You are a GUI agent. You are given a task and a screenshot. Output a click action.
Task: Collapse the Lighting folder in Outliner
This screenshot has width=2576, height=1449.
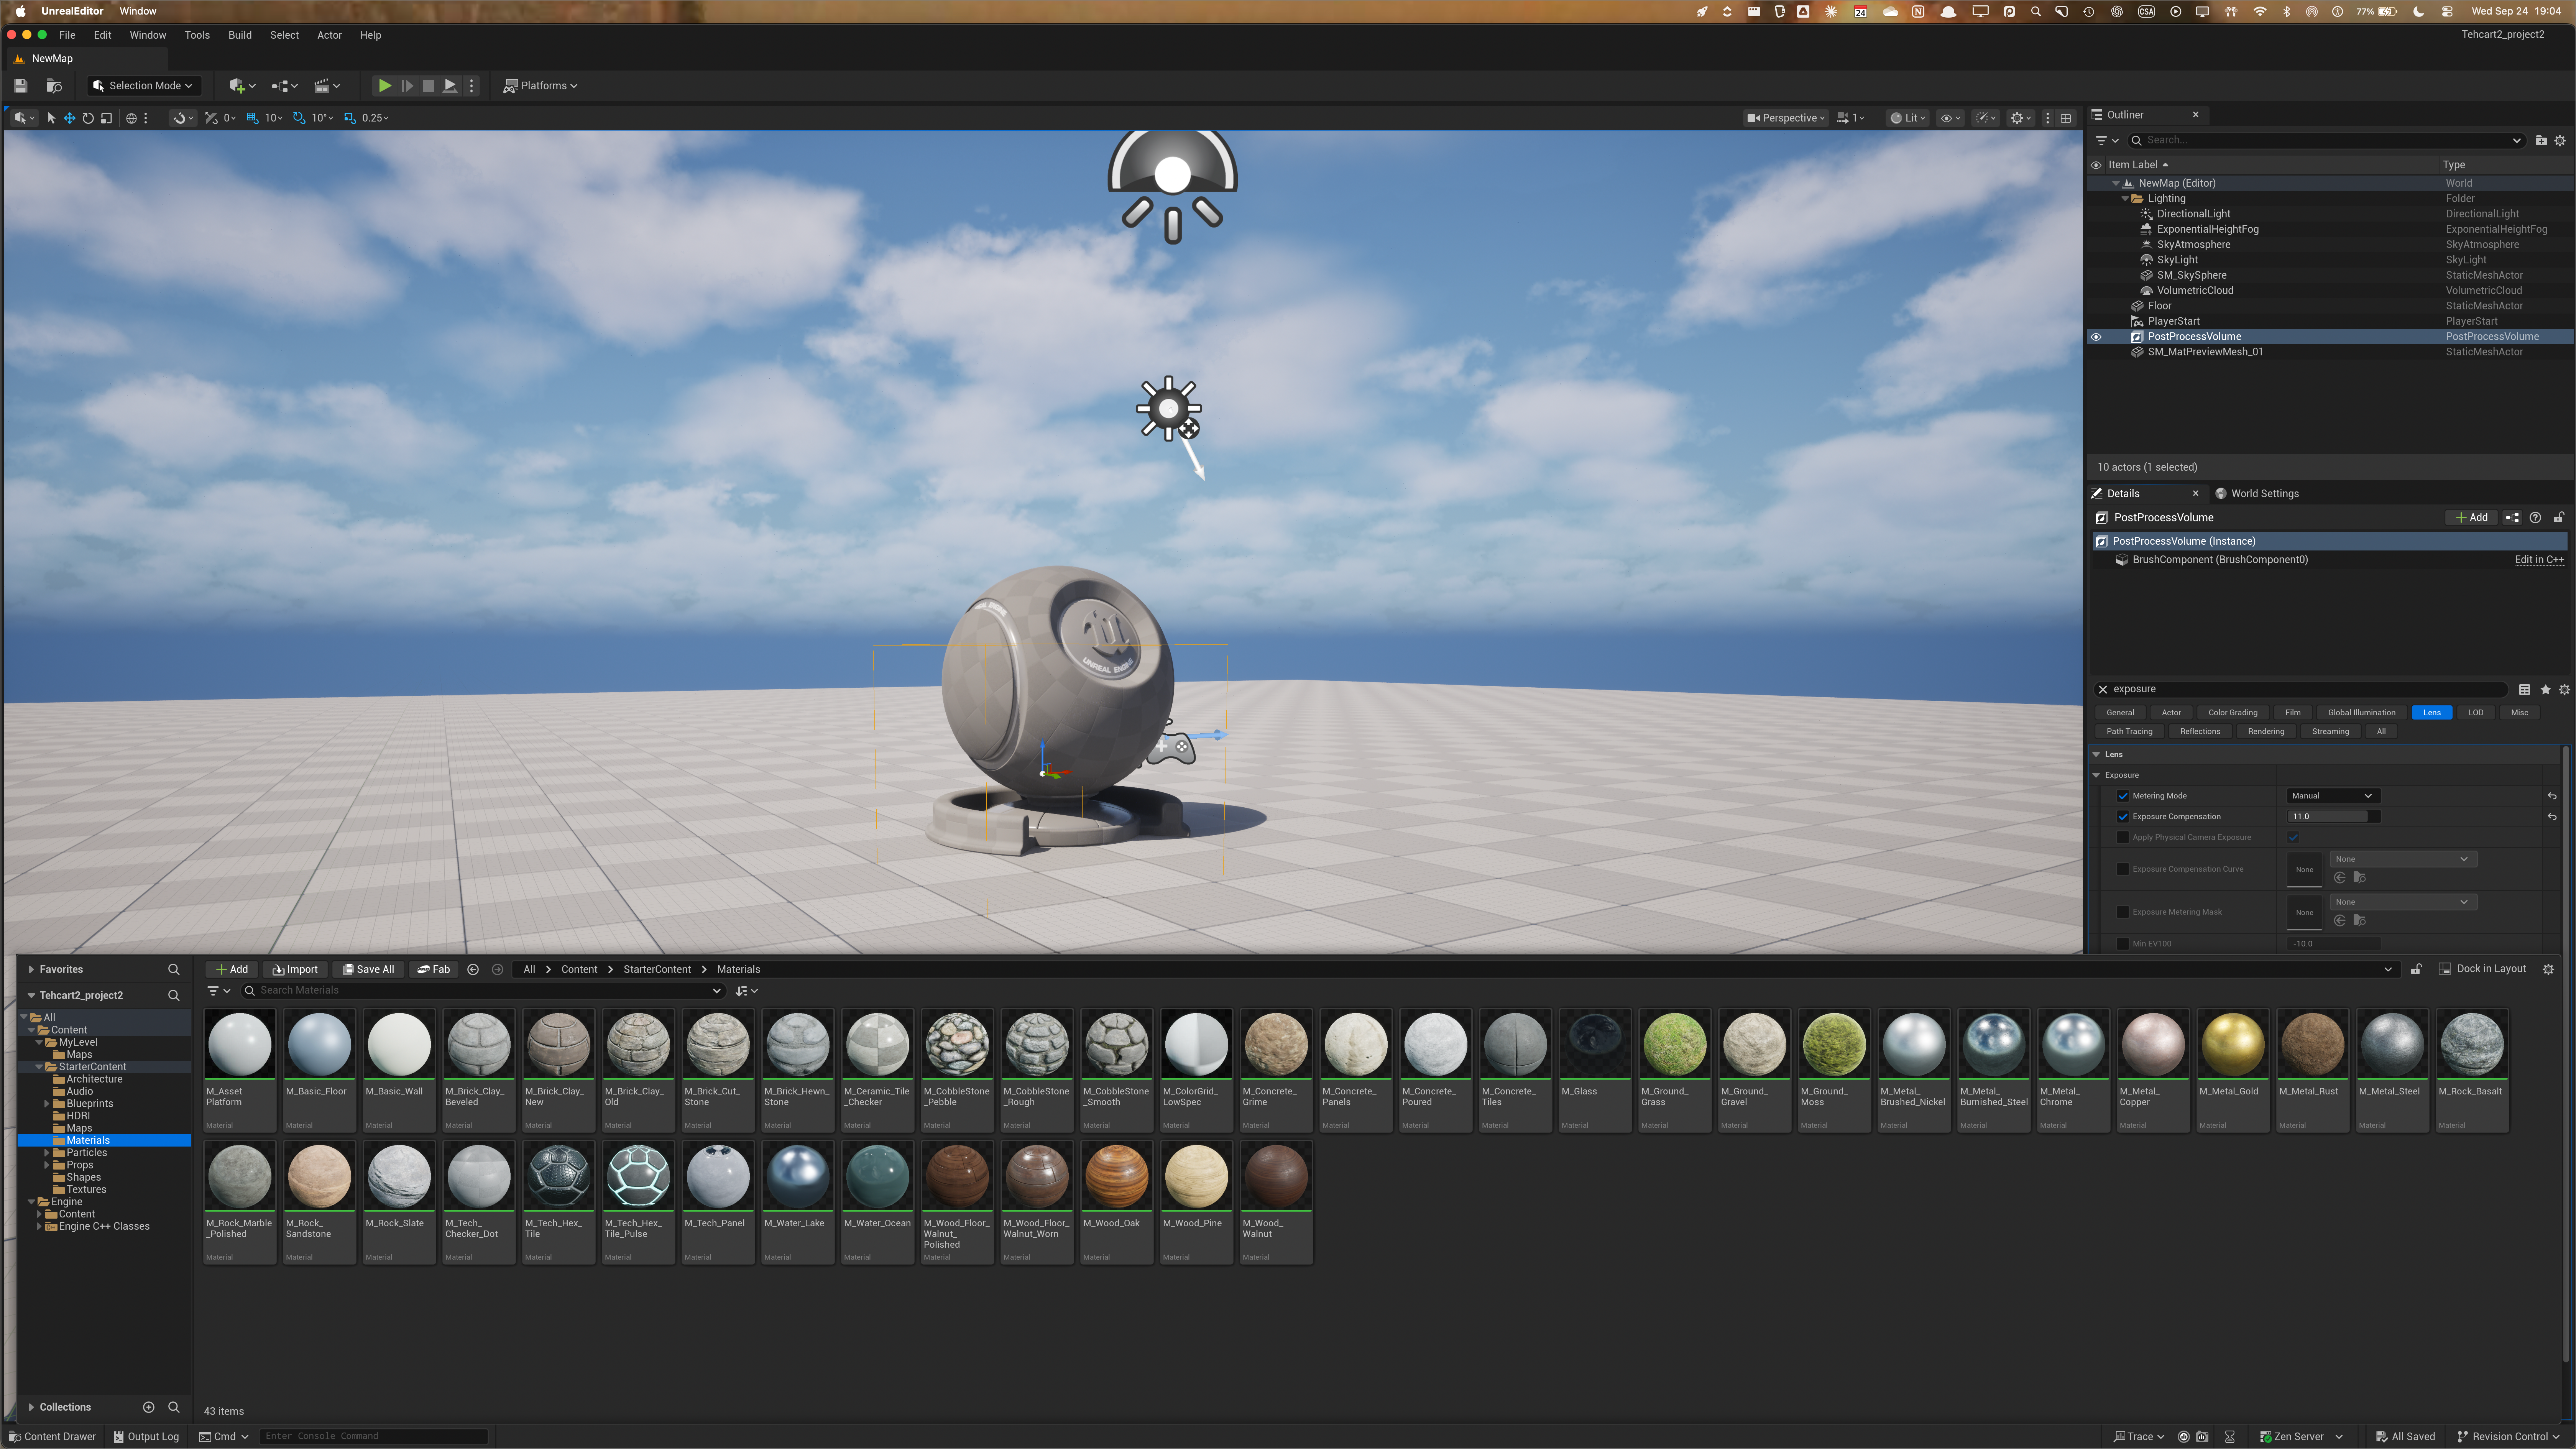pyautogui.click(x=2125, y=199)
